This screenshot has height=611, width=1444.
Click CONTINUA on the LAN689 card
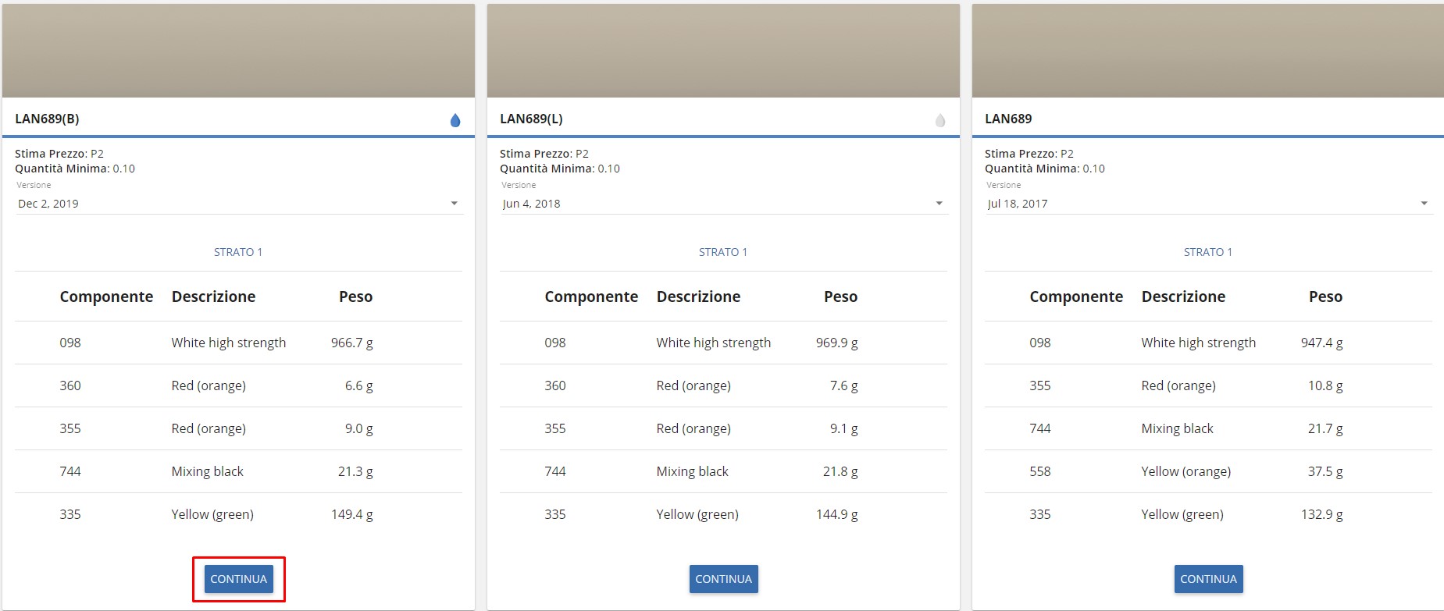coord(1209,579)
